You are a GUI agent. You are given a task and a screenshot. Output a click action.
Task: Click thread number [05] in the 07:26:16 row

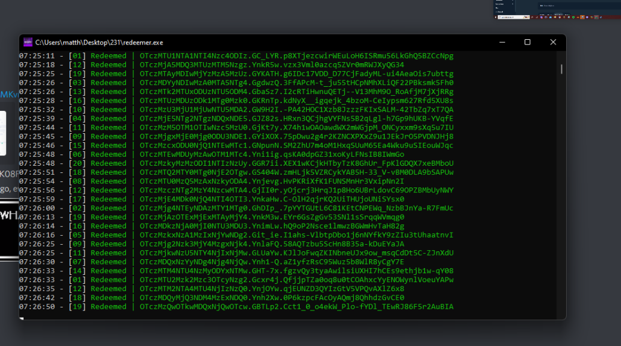click(77, 235)
